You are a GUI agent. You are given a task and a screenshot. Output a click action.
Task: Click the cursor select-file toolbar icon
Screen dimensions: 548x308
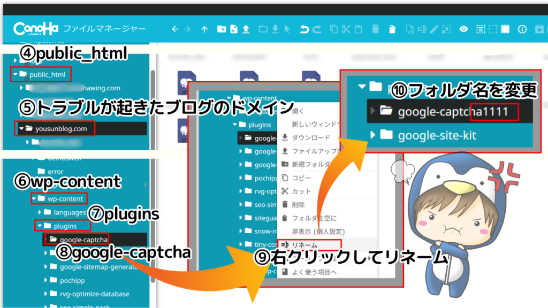pyautogui.click(x=287, y=29)
